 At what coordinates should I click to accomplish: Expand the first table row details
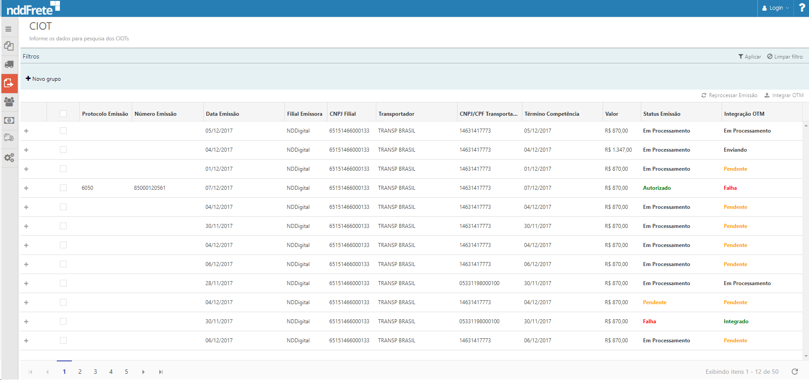[x=26, y=131]
